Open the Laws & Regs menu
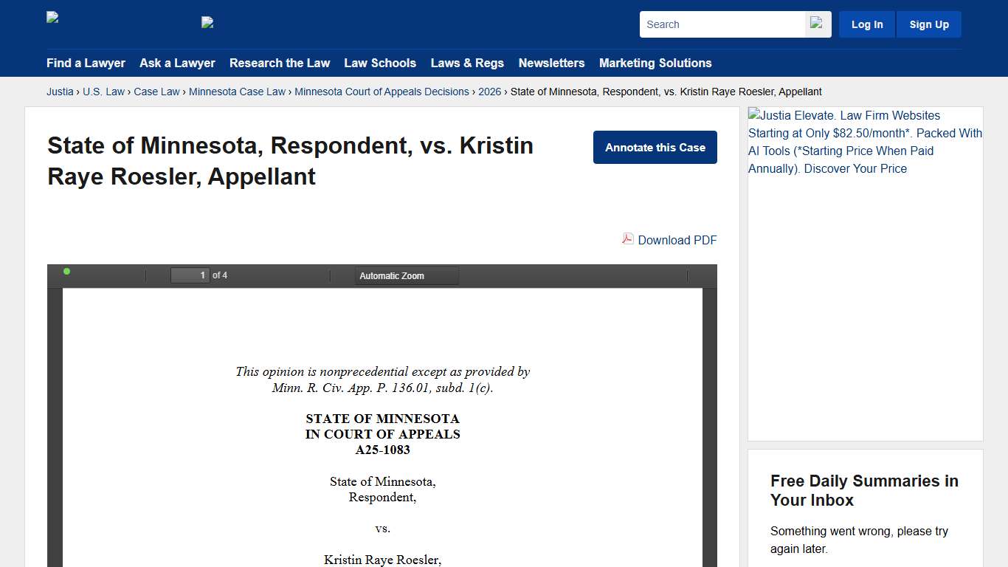Image resolution: width=1008 pixels, height=567 pixels. [x=467, y=63]
